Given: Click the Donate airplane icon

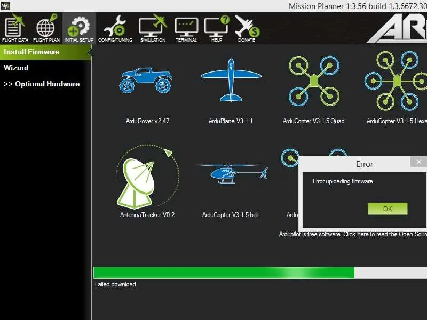Looking at the screenshot, I should [247, 29].
